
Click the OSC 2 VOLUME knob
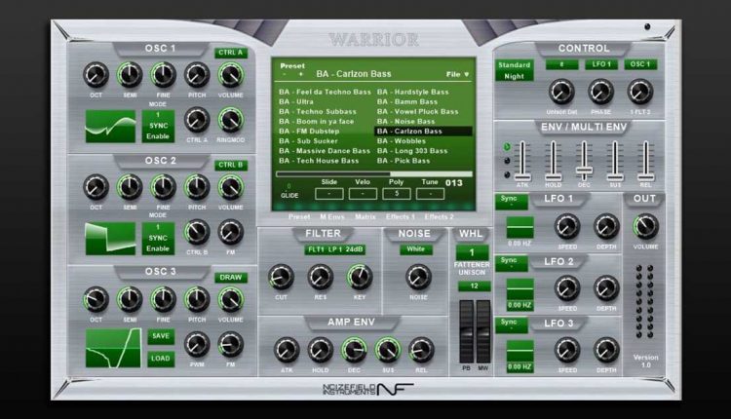point(230,187)
